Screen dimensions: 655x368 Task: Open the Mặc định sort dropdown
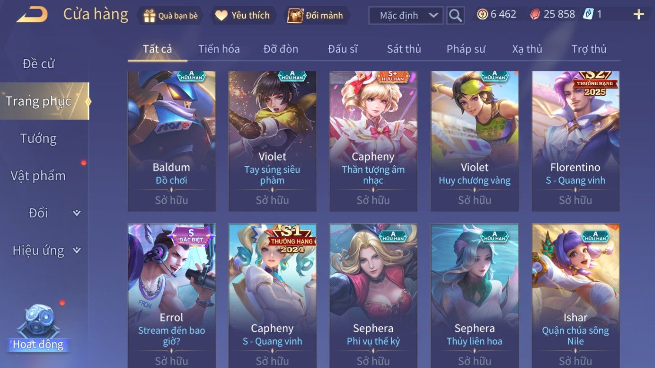(406, 16)
